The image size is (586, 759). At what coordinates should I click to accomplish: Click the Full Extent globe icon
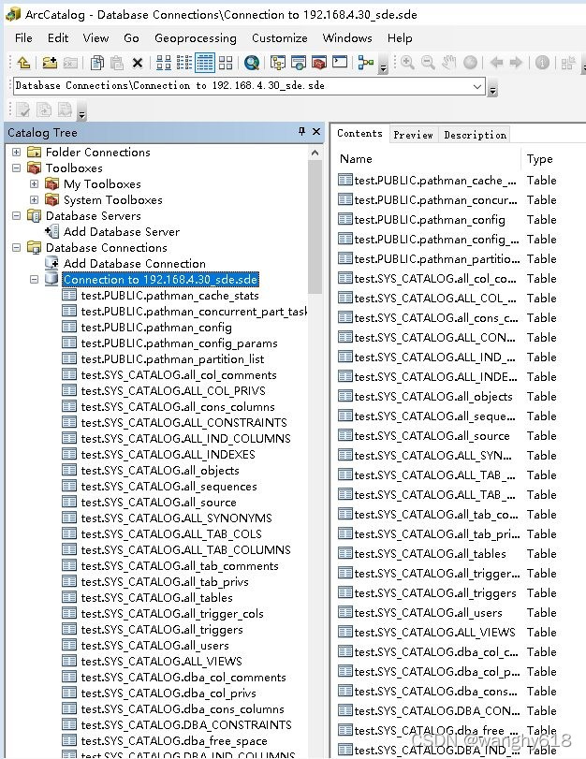click(x=470, y=63)
